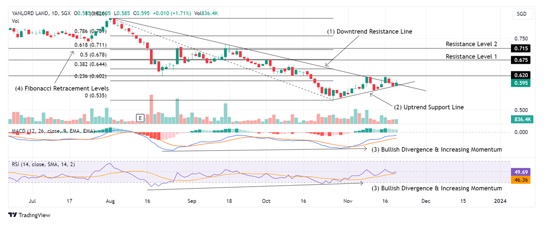Click the 0.750 price scale value

point(521,39)
